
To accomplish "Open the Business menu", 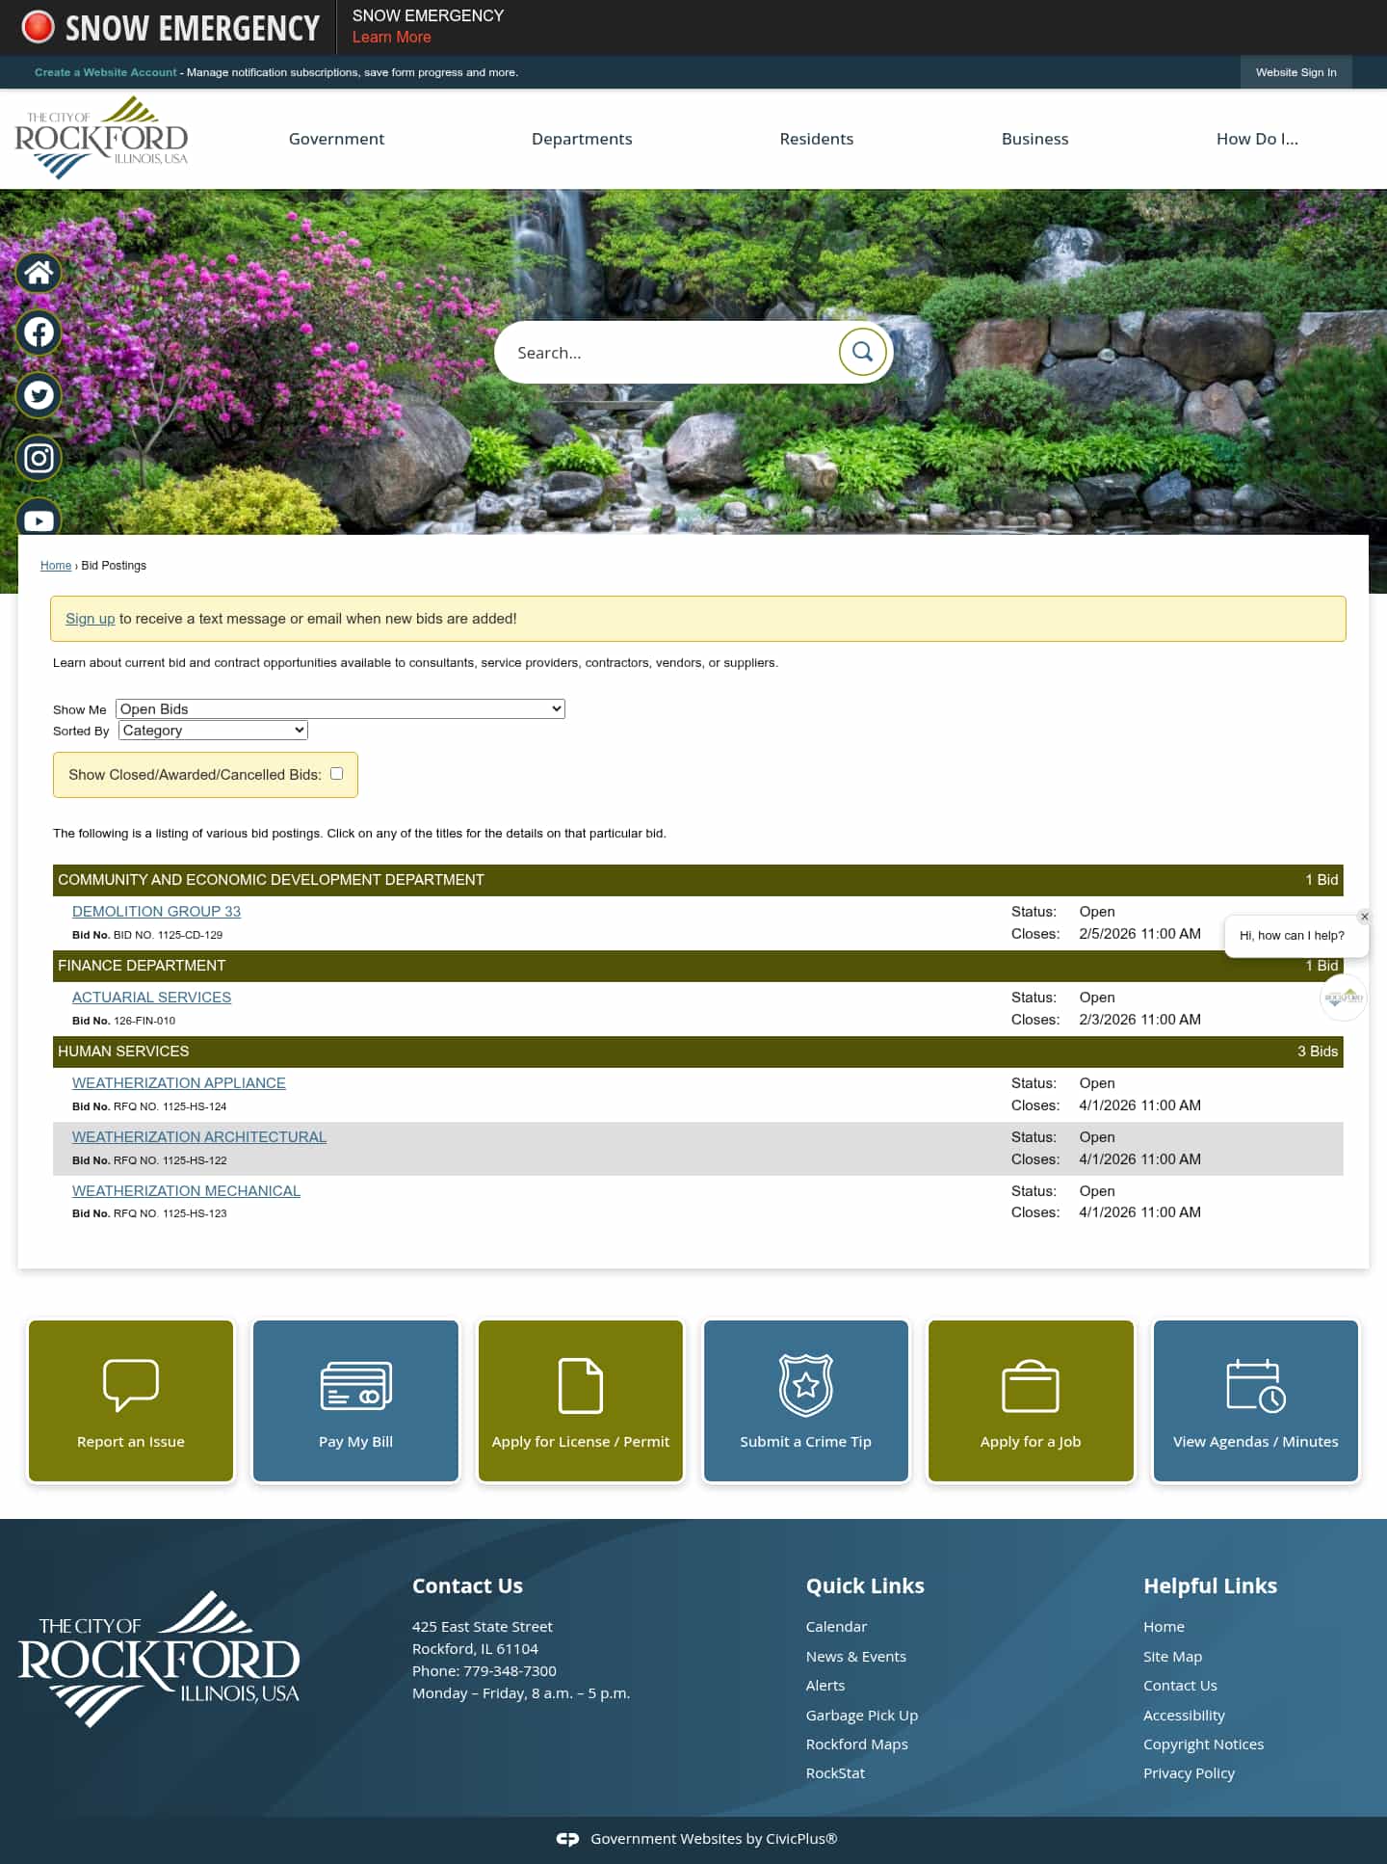I will pos(1034,139).
